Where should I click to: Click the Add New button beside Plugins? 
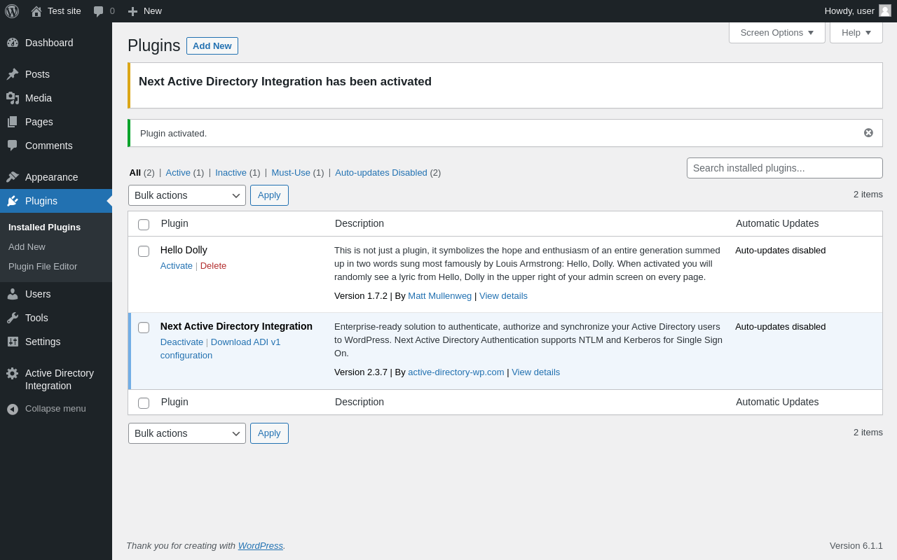point(212,46)
